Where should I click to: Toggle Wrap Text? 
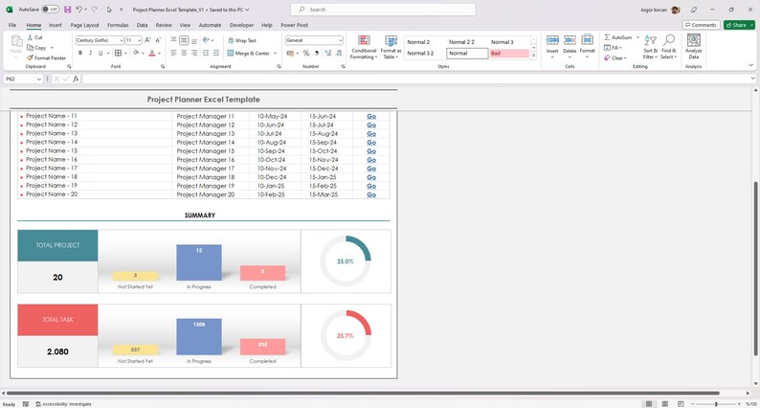(242, 41)
